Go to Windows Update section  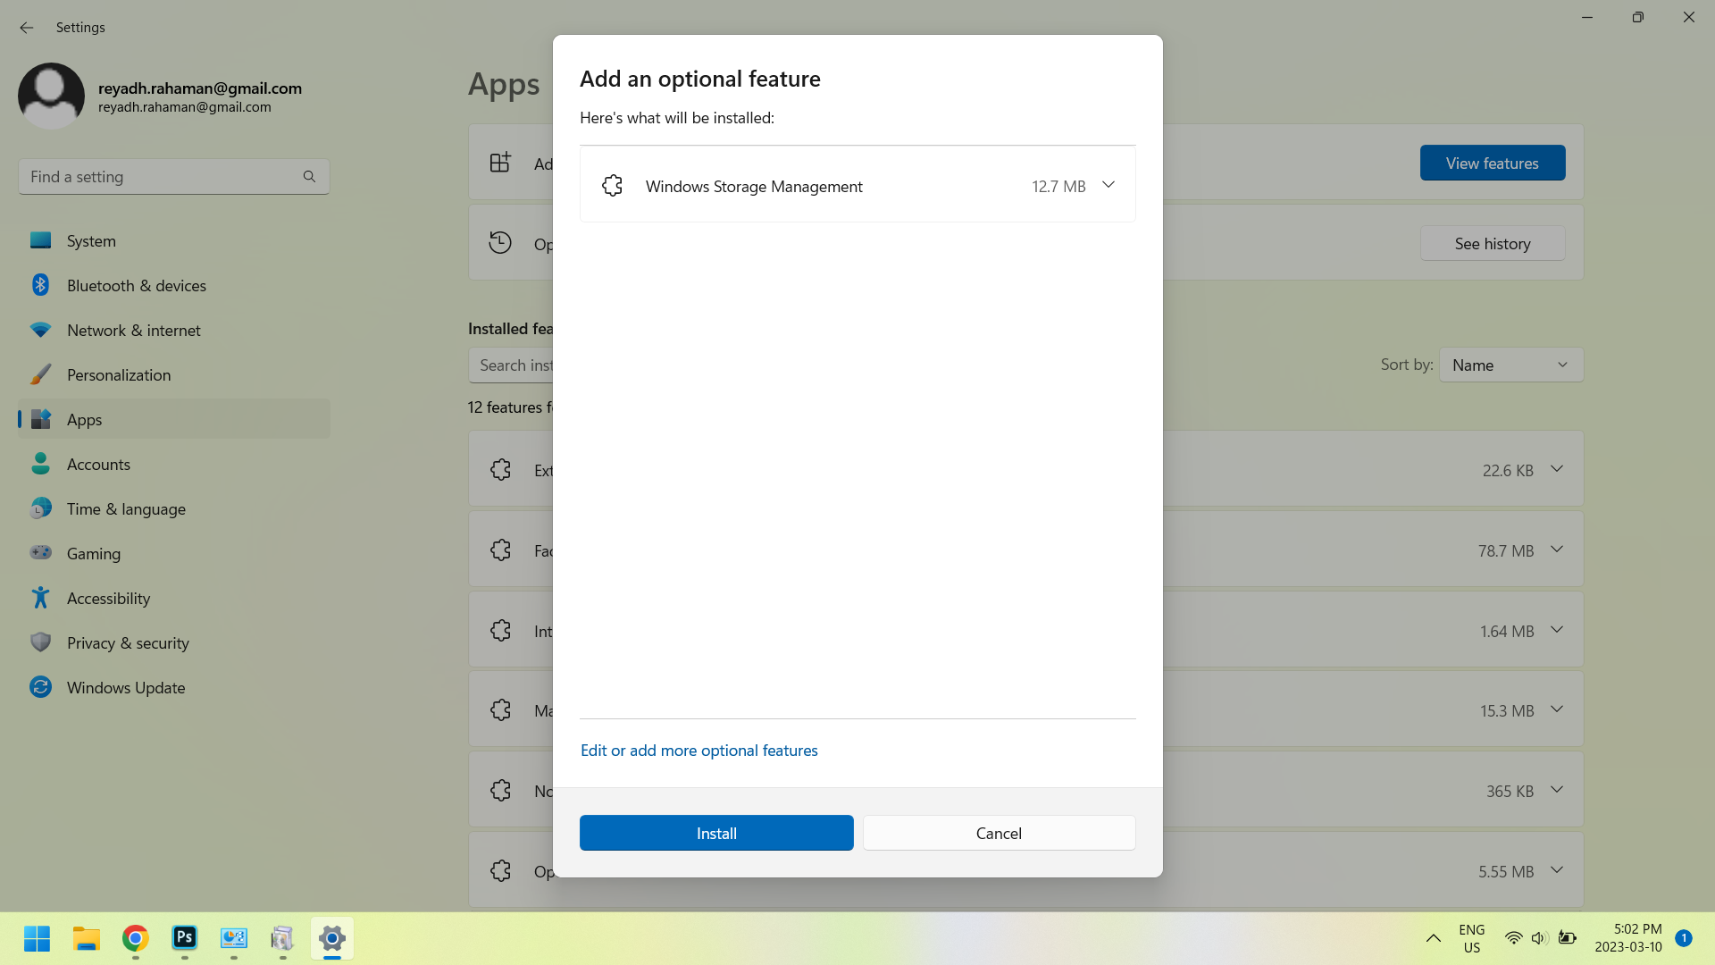point(125,688)
